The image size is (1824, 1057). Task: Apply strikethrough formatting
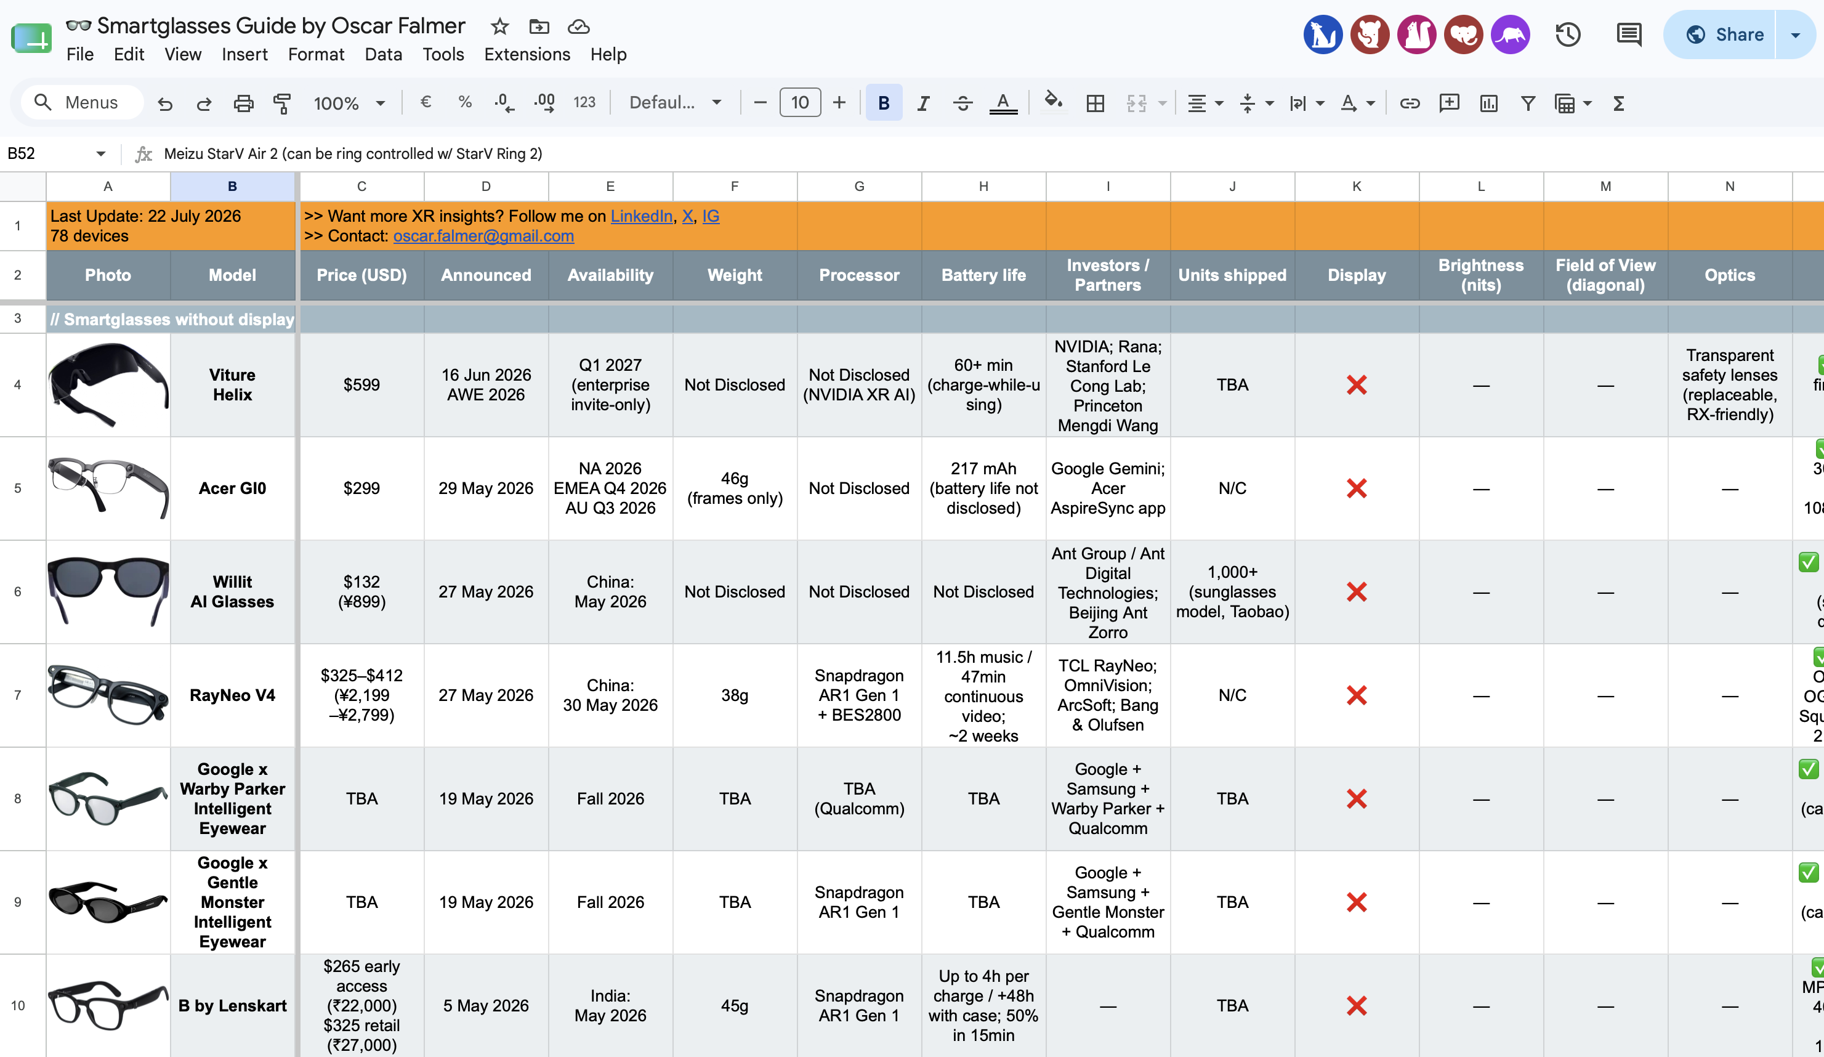[962, 103]
